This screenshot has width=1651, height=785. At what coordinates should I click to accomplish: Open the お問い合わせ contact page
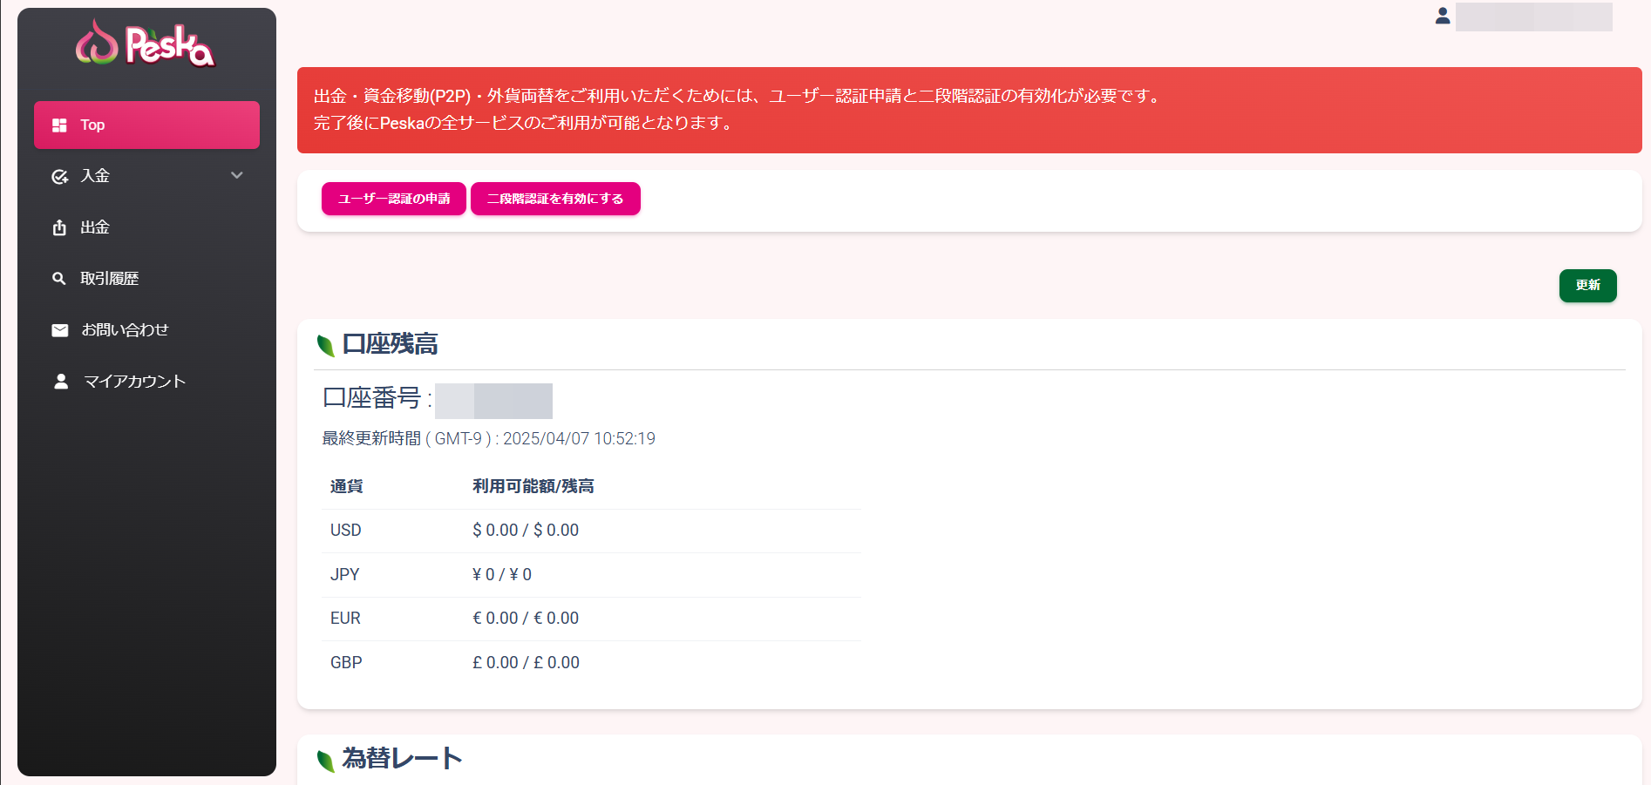click(x=125, y=330)
